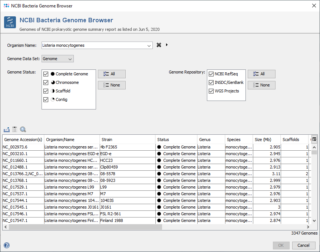Sort by Strain column header

tap(128, 140)
